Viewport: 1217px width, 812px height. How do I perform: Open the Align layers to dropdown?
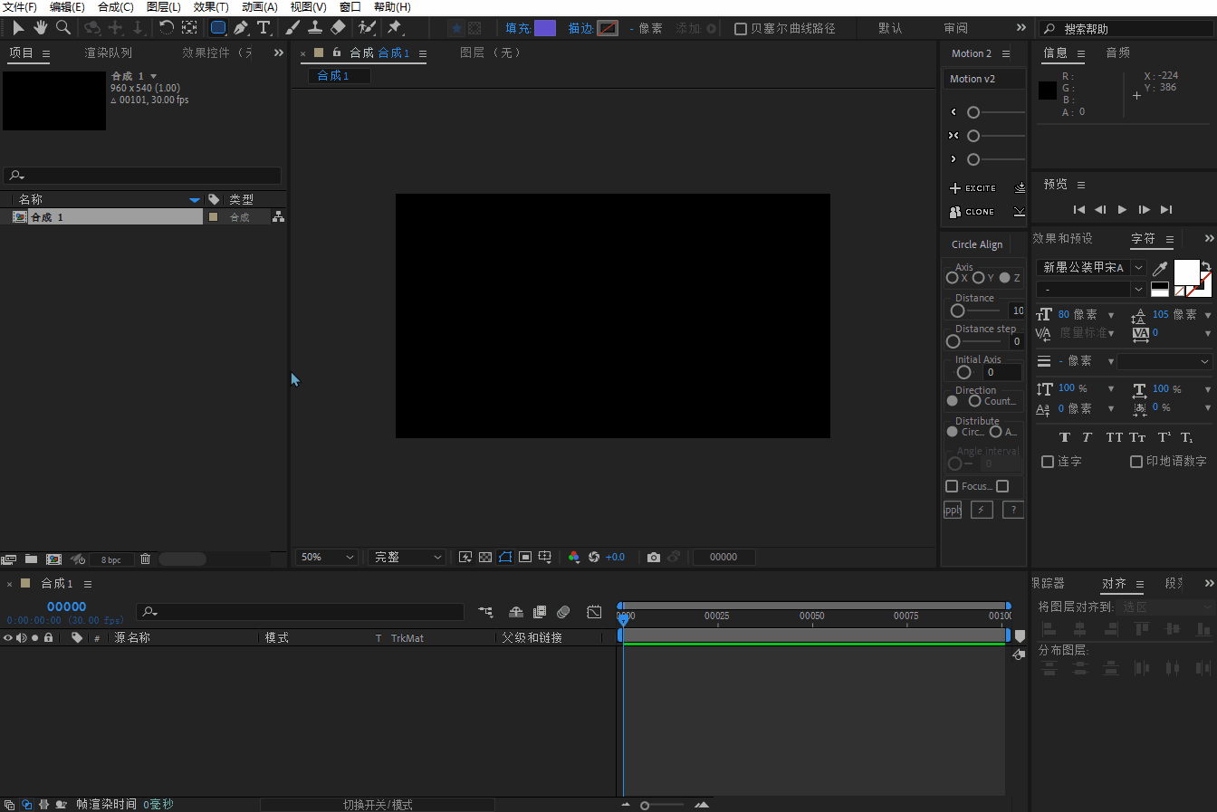pos(1166,607)
